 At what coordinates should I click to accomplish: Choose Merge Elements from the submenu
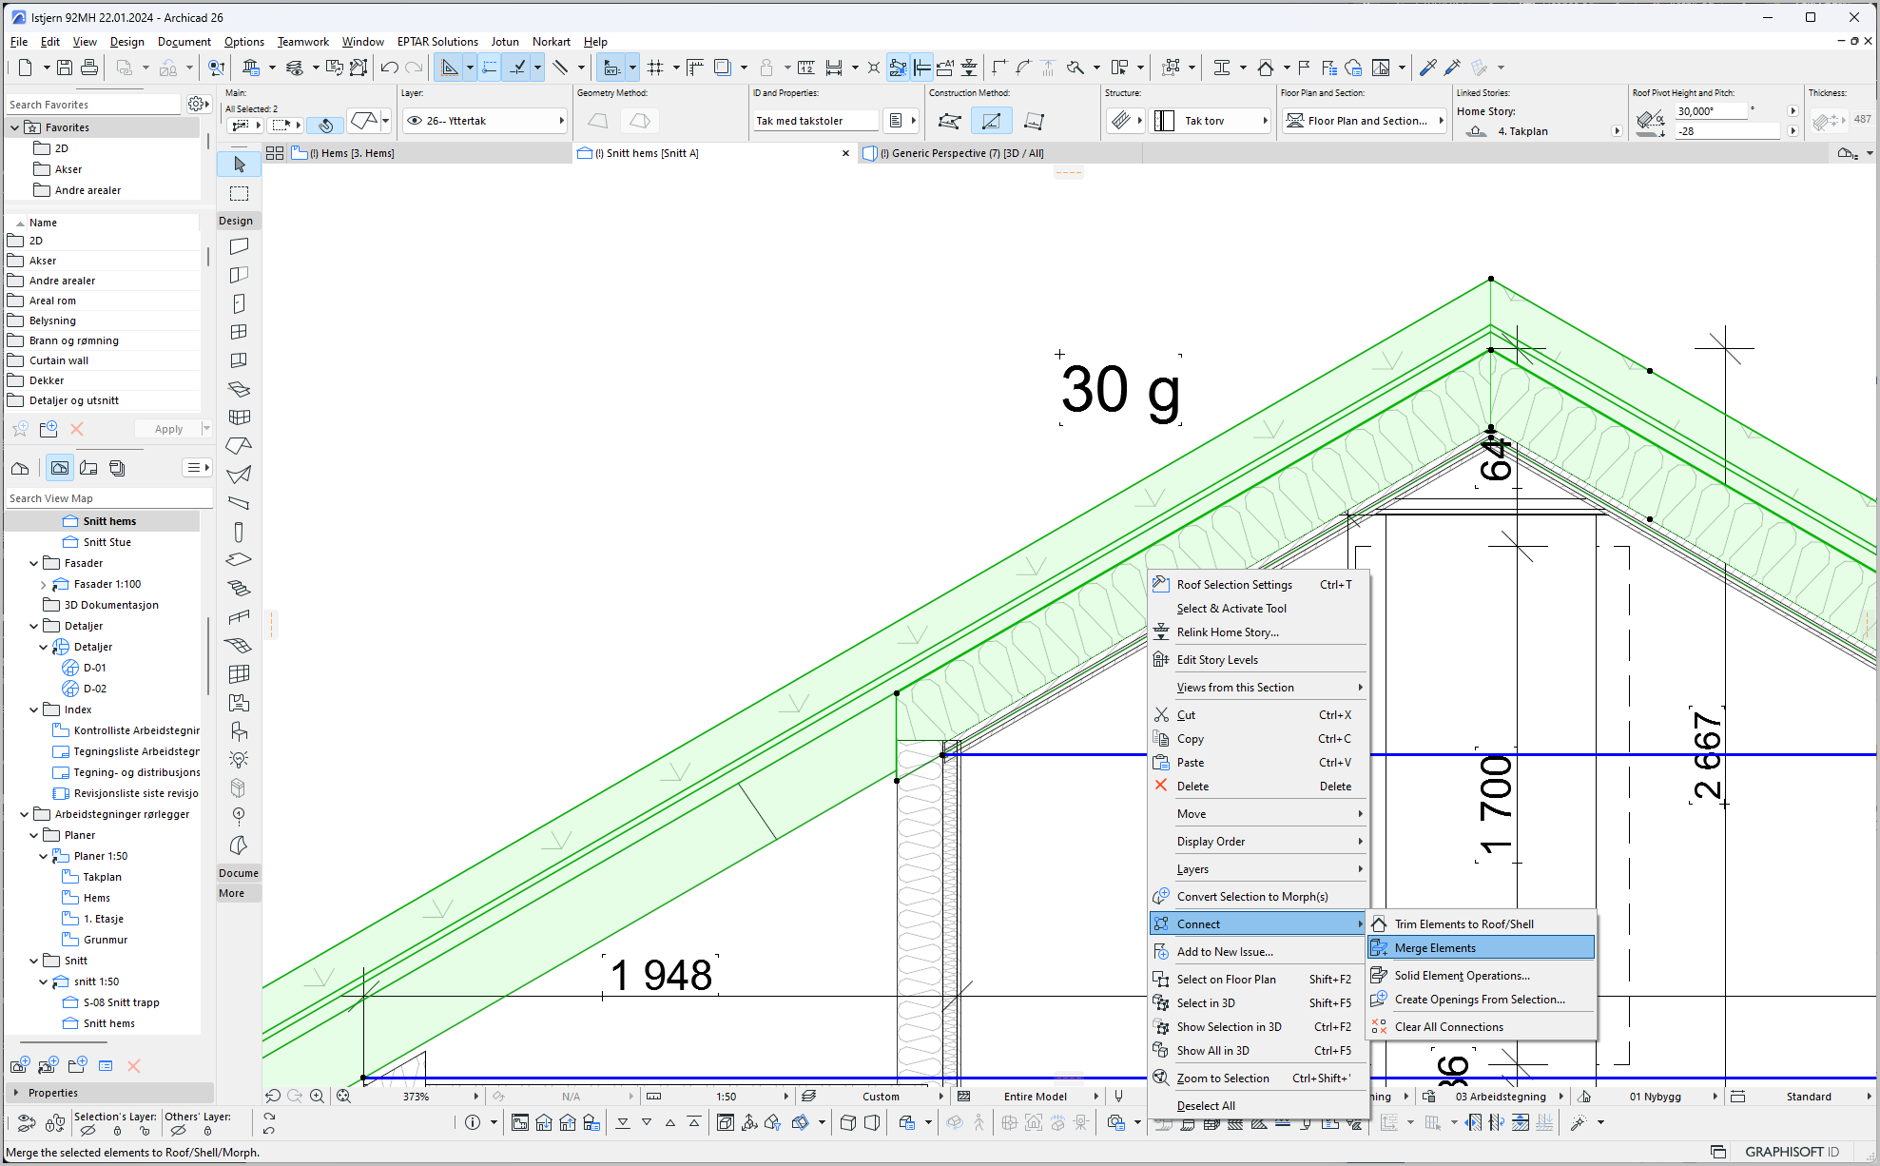point(1435,947)
